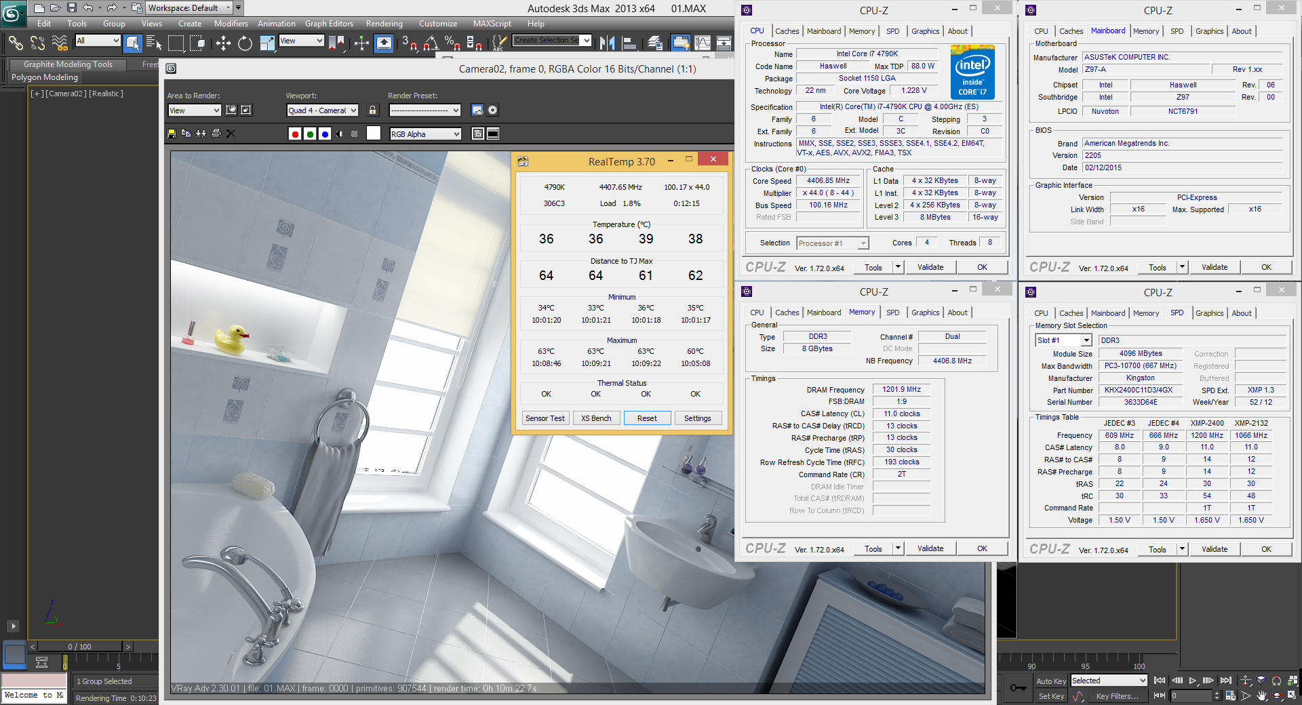Open the Curve Editor icon
The image size is (1302, 705).
coord(703,43)
